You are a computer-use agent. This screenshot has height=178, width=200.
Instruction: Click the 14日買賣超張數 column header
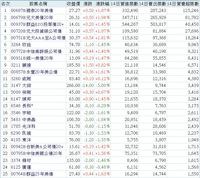pyautogui.click(x=183, y=4)
